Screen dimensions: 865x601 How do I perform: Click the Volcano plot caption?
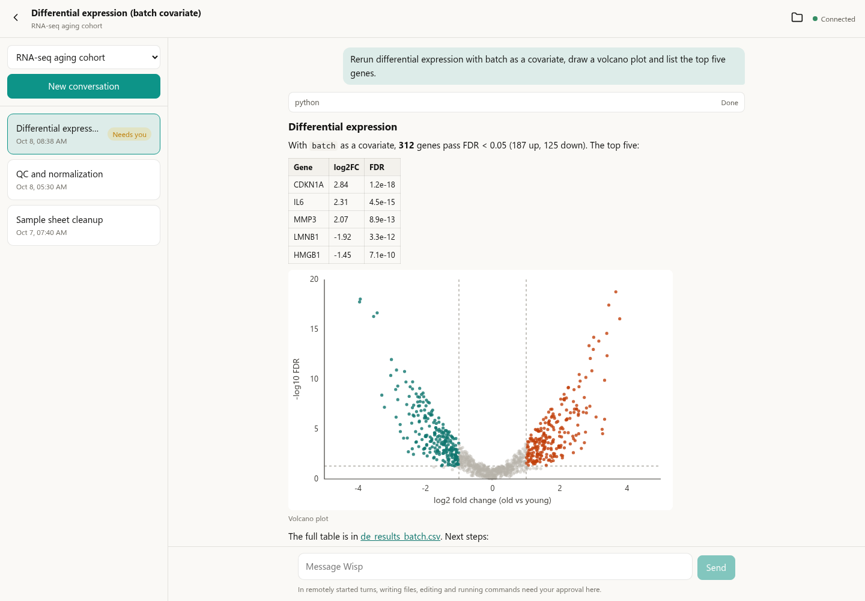pyautogui.click(x=308, y=519)
